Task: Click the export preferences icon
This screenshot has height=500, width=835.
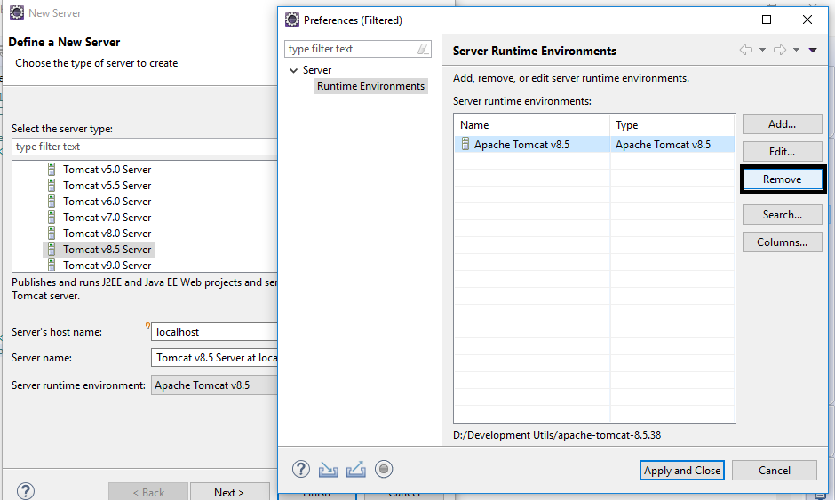Action: pos(355,469)
